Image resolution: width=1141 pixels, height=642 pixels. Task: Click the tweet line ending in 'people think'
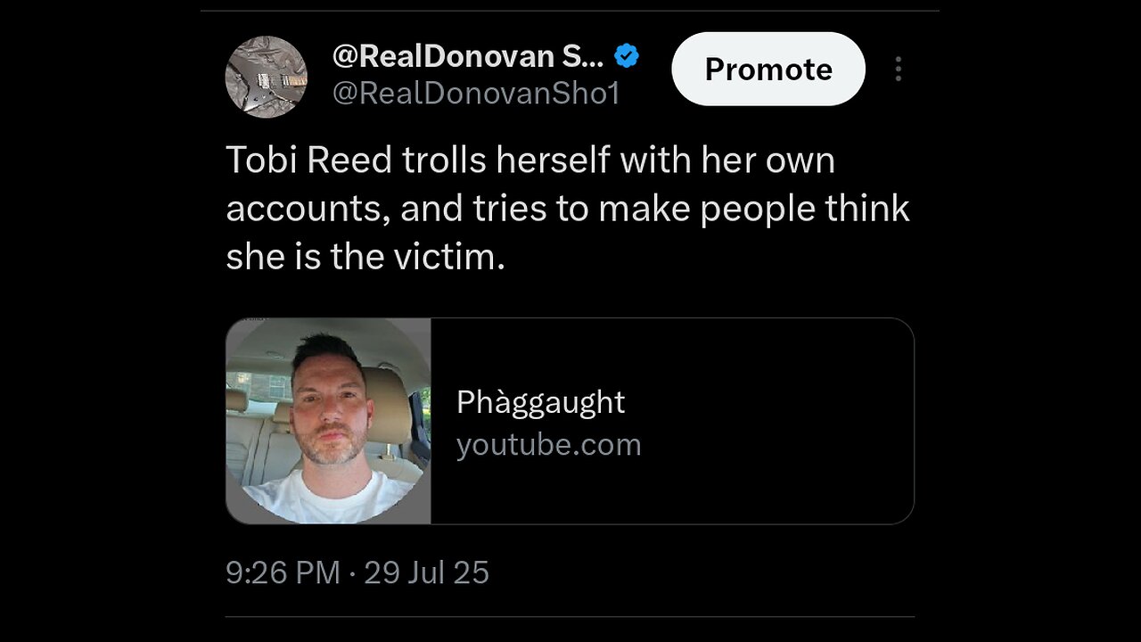point(567,209)
